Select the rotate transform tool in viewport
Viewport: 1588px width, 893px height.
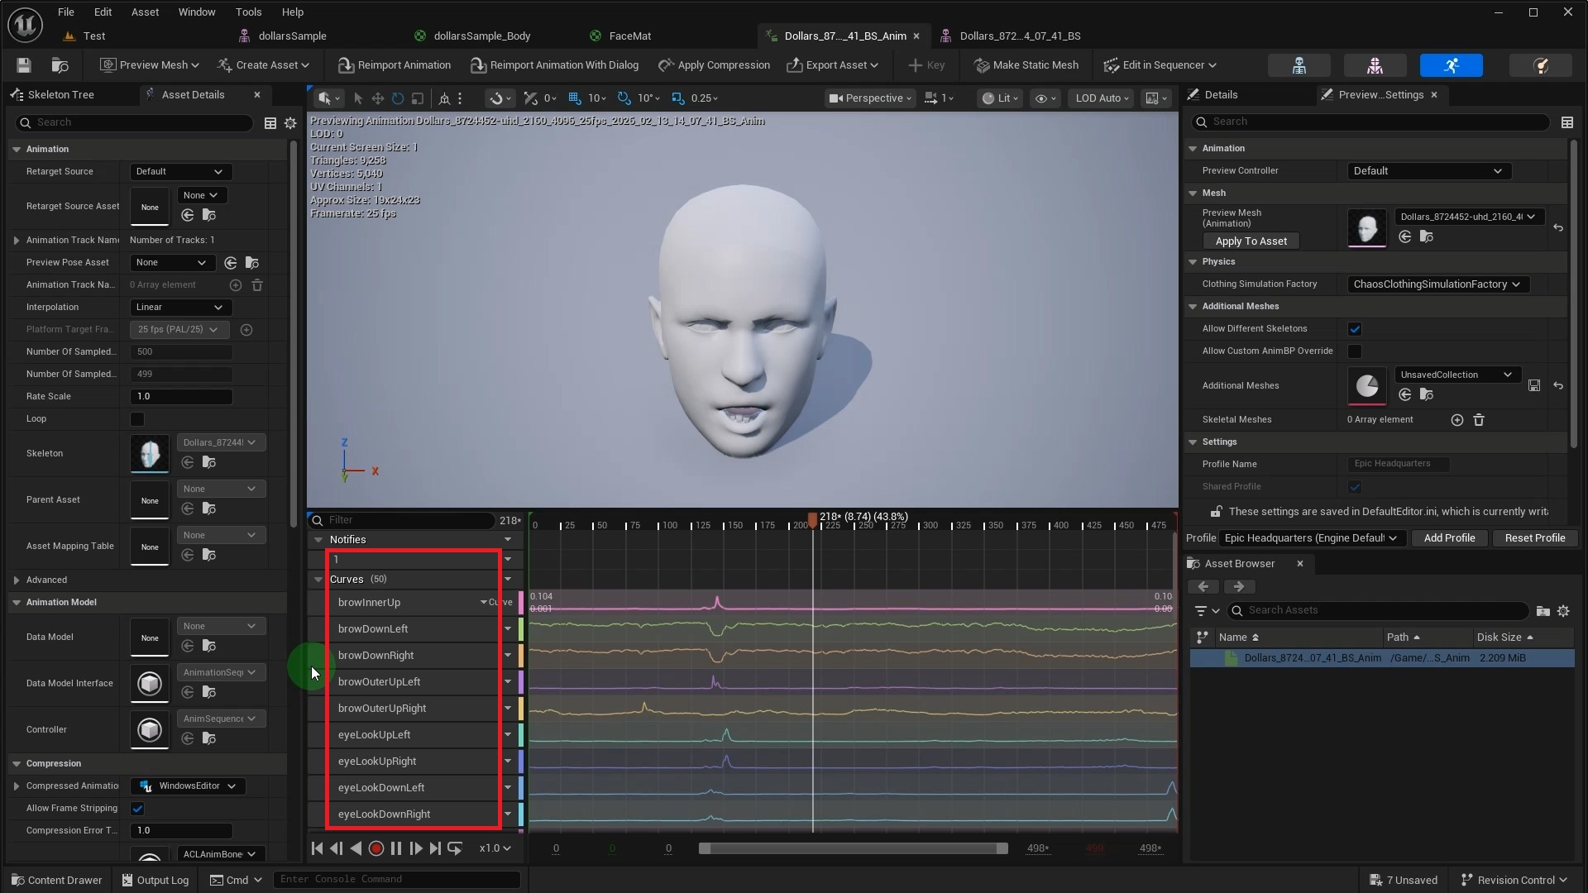(398, 98)
